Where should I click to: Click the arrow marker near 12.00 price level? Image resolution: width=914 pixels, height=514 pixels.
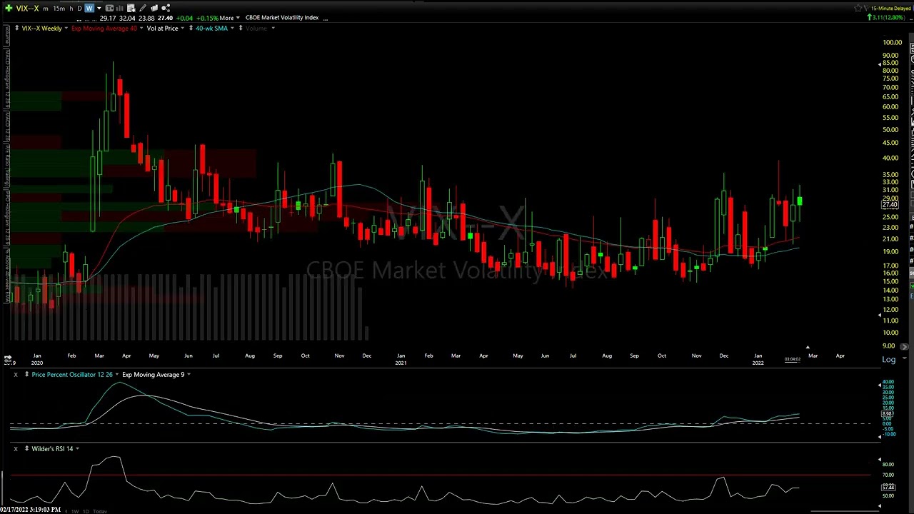[x=880, y=314]
